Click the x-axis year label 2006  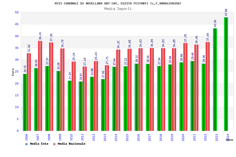point(26,137)
